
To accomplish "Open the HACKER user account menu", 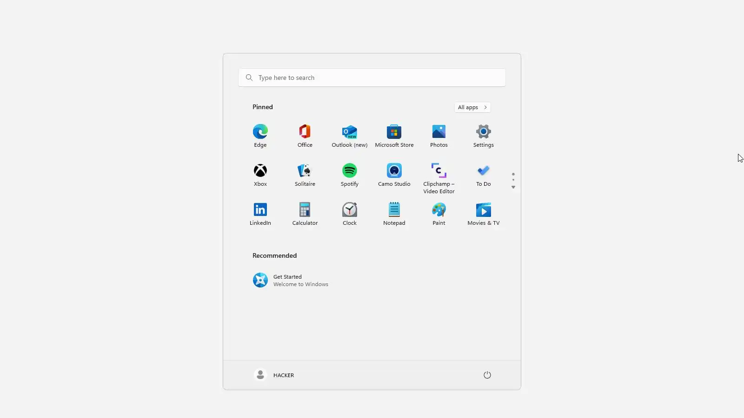I will 274,375.
